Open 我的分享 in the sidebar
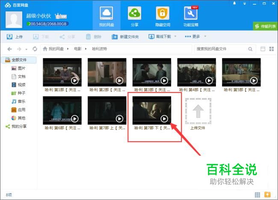The width and height of the screenshot is (278, 200). (x=16, y=126)
